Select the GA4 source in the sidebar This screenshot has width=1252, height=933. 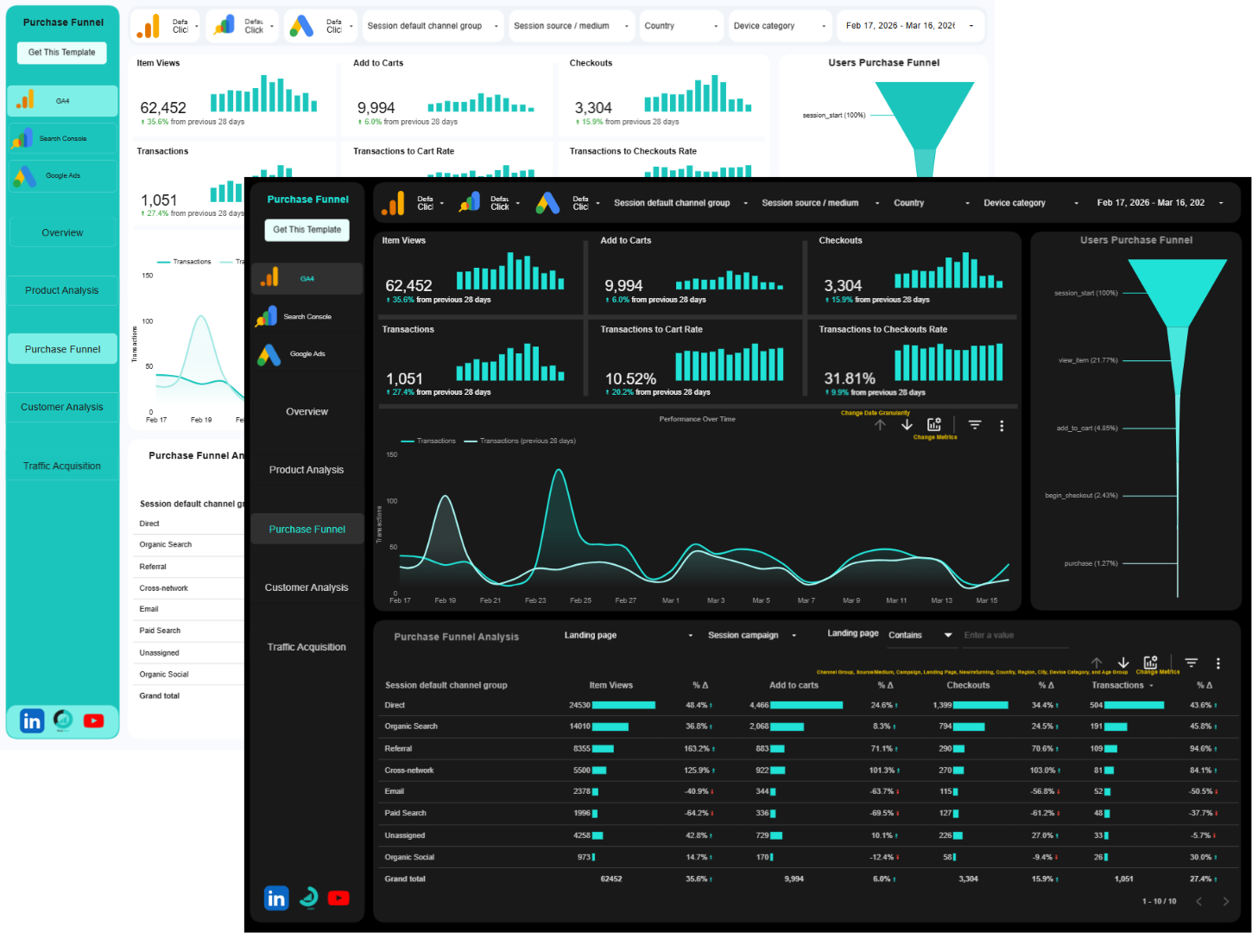point(307,278)
